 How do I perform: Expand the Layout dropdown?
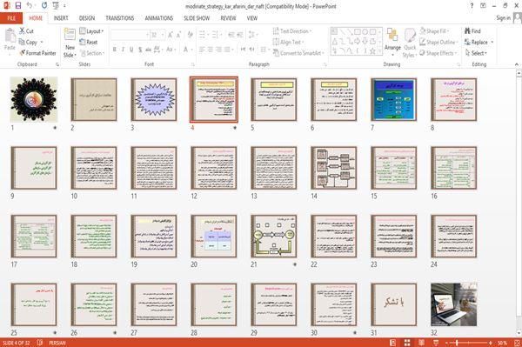[91, 31]
